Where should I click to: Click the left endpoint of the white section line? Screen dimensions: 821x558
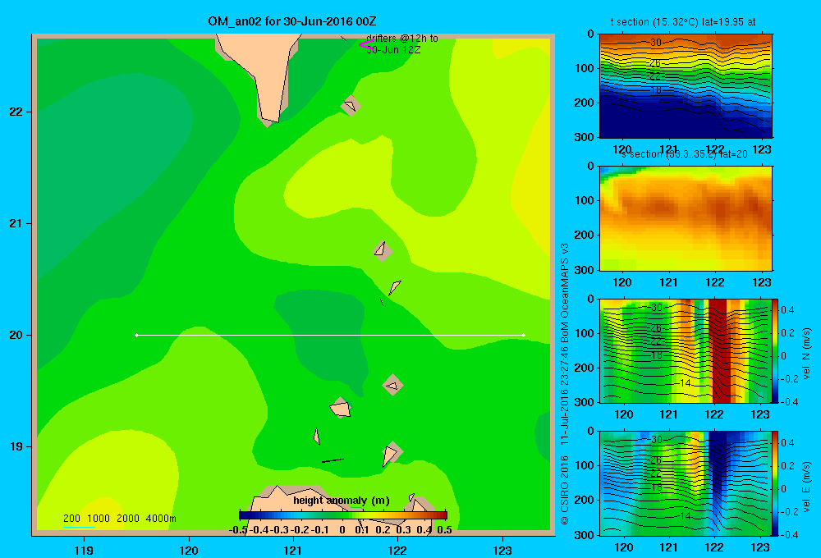pos(136,335)
